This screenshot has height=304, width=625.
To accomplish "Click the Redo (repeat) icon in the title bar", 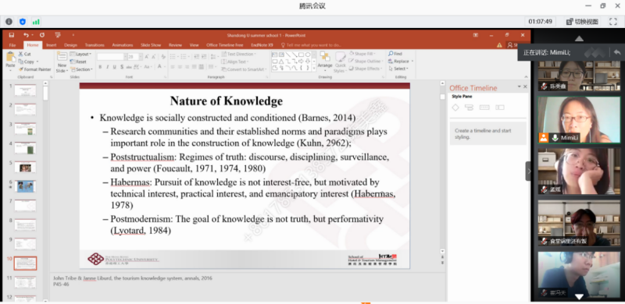I will click(x=42, y=35).
